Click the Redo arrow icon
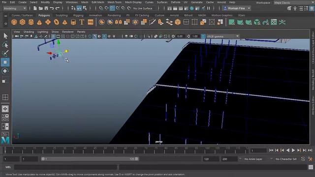This screenshot has height=177, width=315. 58,8
